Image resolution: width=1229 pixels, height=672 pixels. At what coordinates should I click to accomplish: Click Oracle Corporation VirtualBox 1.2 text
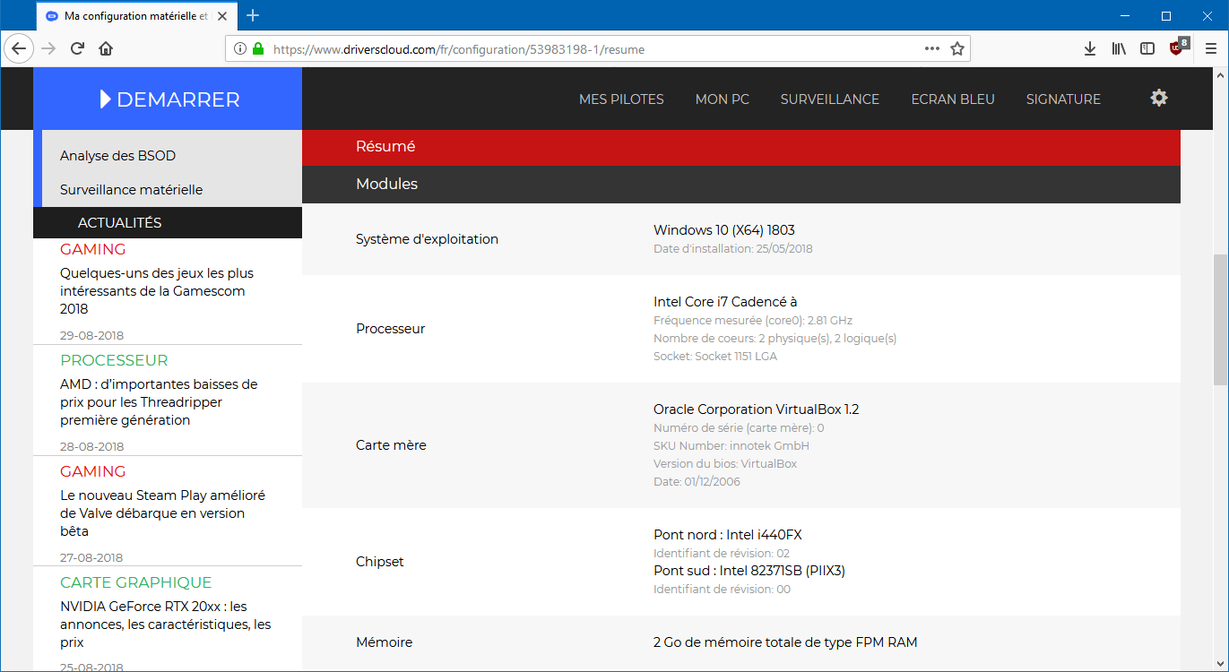pos(757,409)
